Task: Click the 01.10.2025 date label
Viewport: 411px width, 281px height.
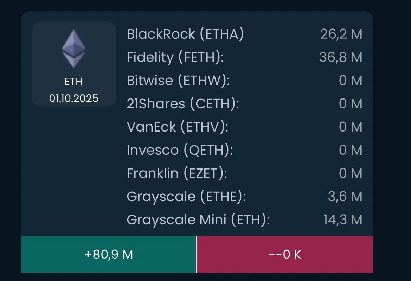Action: click(x=73, y=98)
